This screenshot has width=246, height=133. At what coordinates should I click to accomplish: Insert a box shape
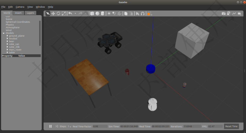pos(92,14)
